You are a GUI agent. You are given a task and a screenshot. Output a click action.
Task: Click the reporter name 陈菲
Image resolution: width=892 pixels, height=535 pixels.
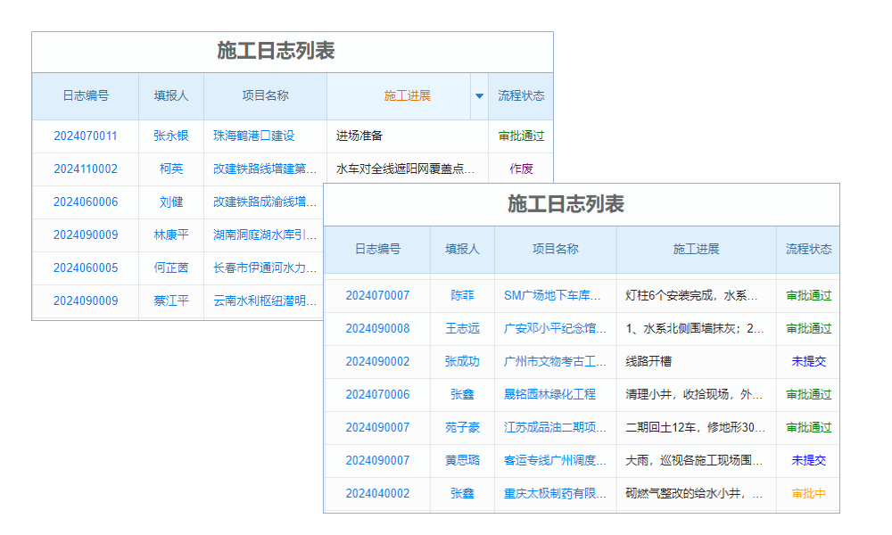pos(461,295)
